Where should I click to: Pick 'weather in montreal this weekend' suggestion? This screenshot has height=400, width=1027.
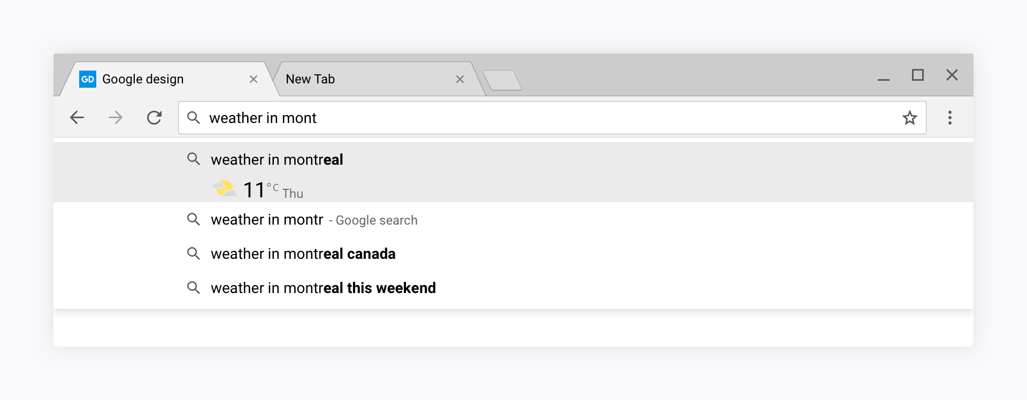coord(323,288)
